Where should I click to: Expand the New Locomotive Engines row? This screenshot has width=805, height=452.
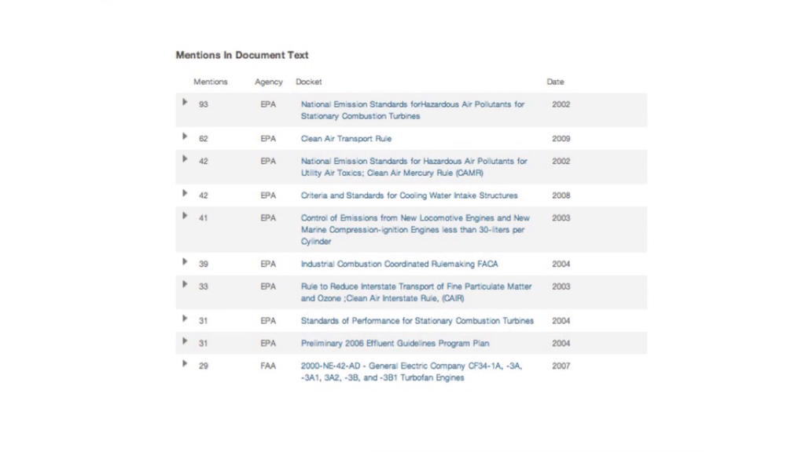point(185,217)
